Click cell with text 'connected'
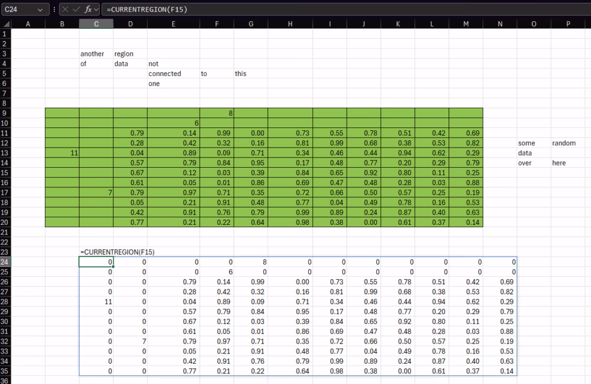The image size is (591, 384). [x=173, y=74]
